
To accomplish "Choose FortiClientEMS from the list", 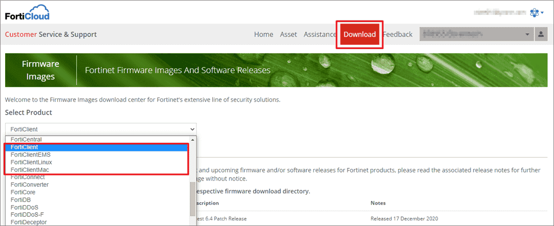I will coord(96,155).
